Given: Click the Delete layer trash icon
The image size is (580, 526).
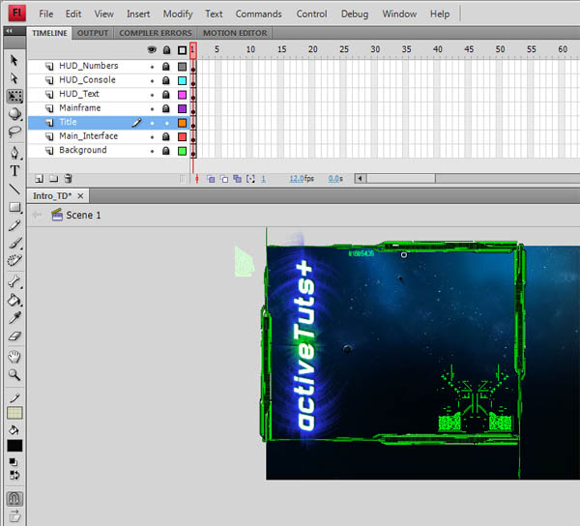Looking at the screenshot, I should point(68,179).
